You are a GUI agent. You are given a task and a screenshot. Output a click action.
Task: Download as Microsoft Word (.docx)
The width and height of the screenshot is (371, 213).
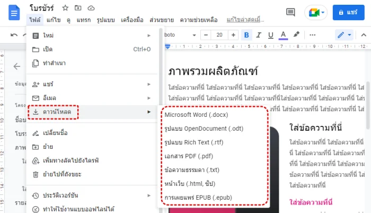(x=214, y=115)
